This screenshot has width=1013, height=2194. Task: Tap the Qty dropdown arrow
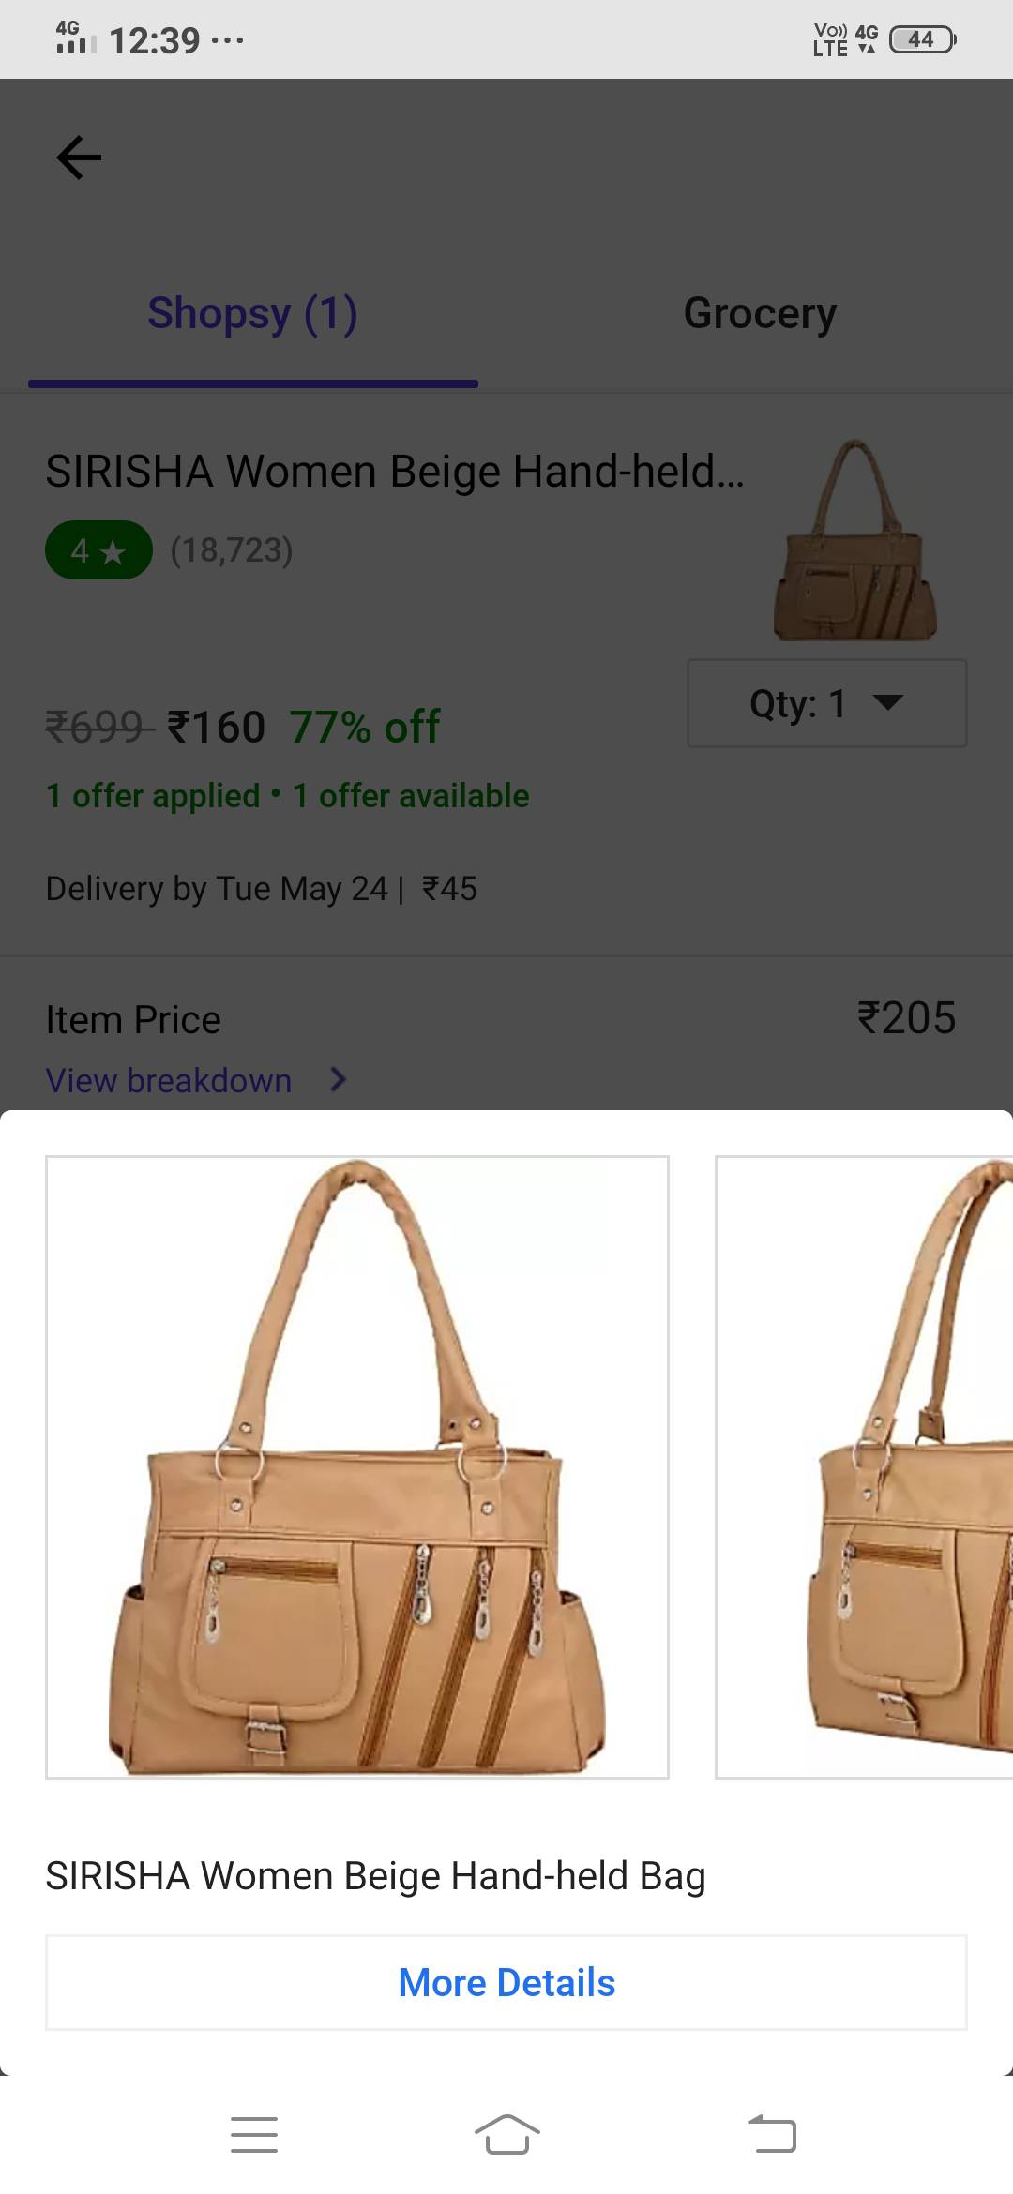click(887, 702)
